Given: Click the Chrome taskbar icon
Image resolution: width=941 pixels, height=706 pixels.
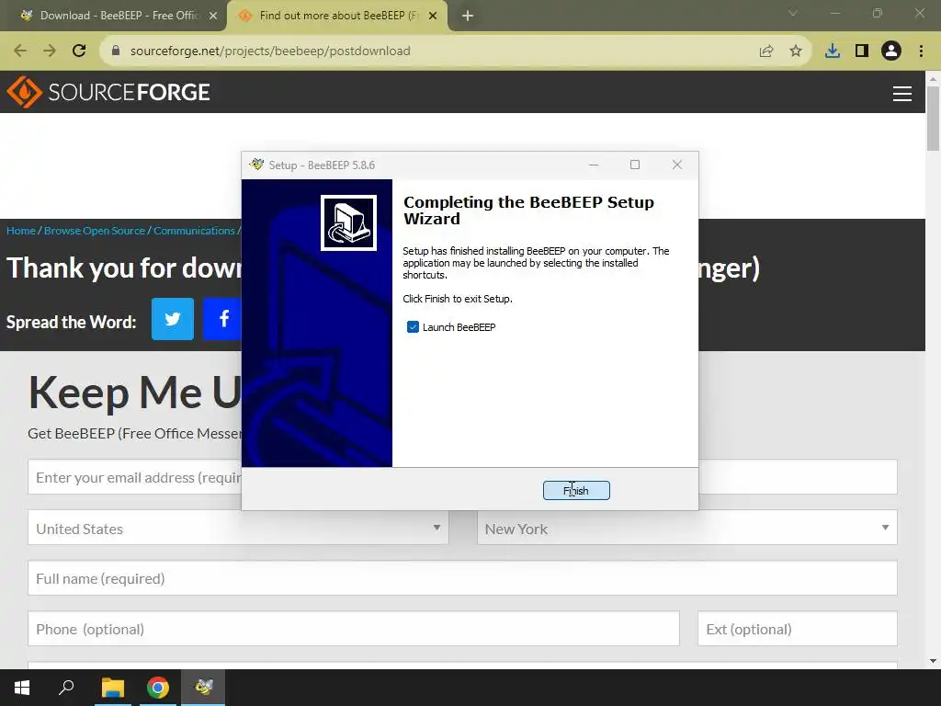Looking at the screenshot, I should [158, 688].
